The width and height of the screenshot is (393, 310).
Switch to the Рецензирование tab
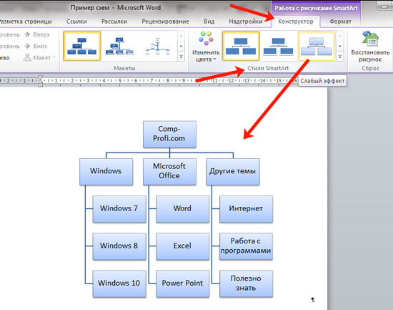pos(166,21)
